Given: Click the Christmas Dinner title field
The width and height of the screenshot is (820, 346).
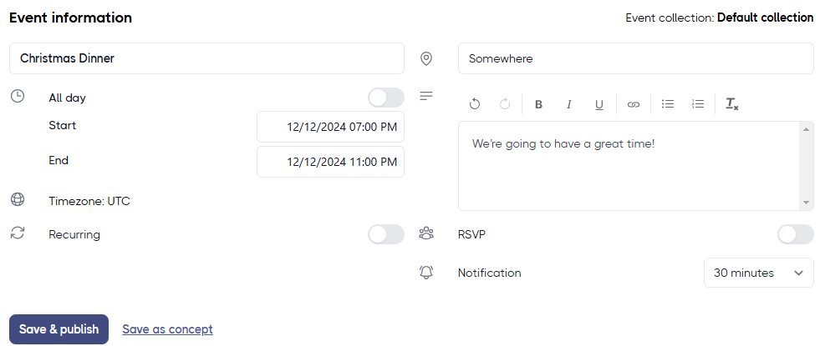Looking at the screenshot, I should pyautogui.click(x=206, y=58).
